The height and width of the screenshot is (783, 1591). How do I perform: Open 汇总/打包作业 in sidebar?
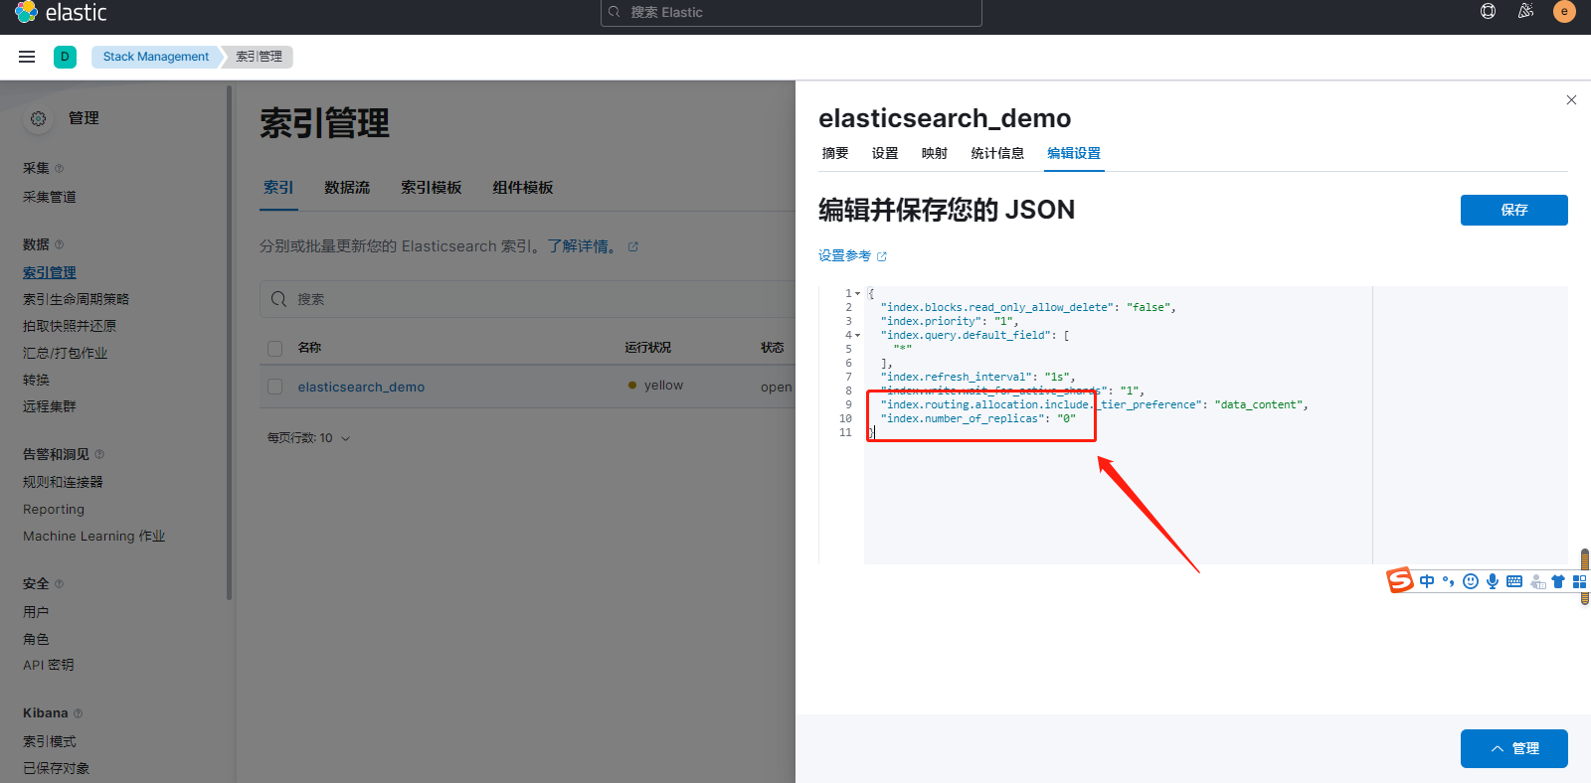(66, 353)
